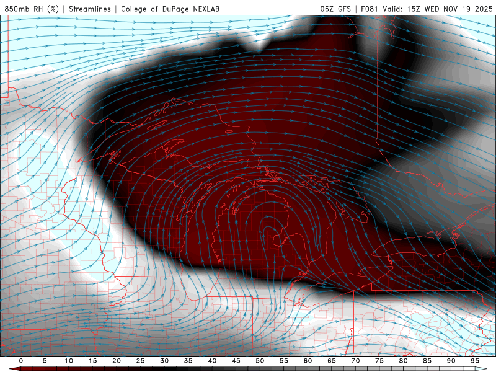
Task: Click the '50' value on the RH scale
Action: [x=260, y=361]
